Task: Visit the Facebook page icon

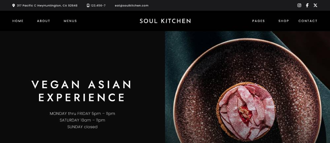Action: [307, 6]
